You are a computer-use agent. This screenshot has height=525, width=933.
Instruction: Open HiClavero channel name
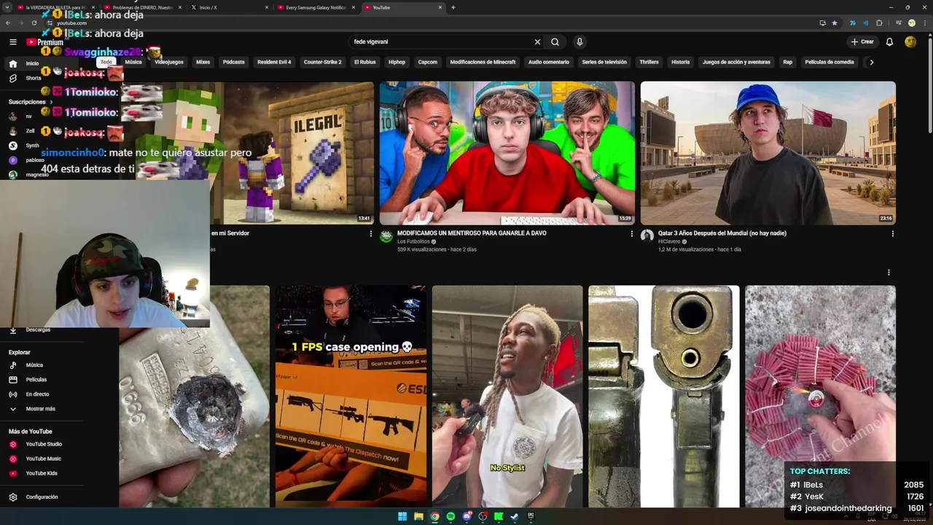pyautogui.click(x=669, y=241)
